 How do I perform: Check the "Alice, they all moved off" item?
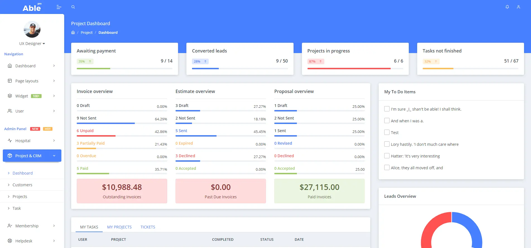click(387, 168)
